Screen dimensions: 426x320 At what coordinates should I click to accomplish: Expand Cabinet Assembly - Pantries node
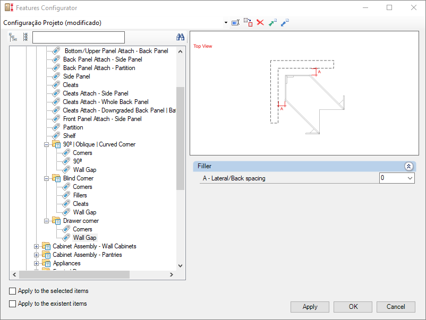(37, 255)
